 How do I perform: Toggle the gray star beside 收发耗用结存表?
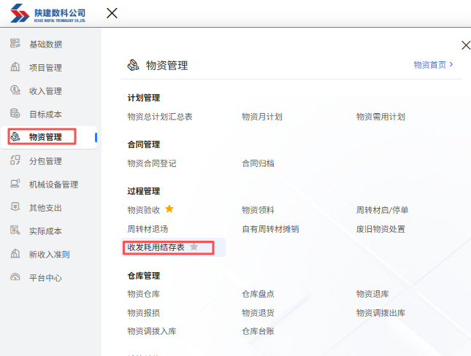(194, 247)
